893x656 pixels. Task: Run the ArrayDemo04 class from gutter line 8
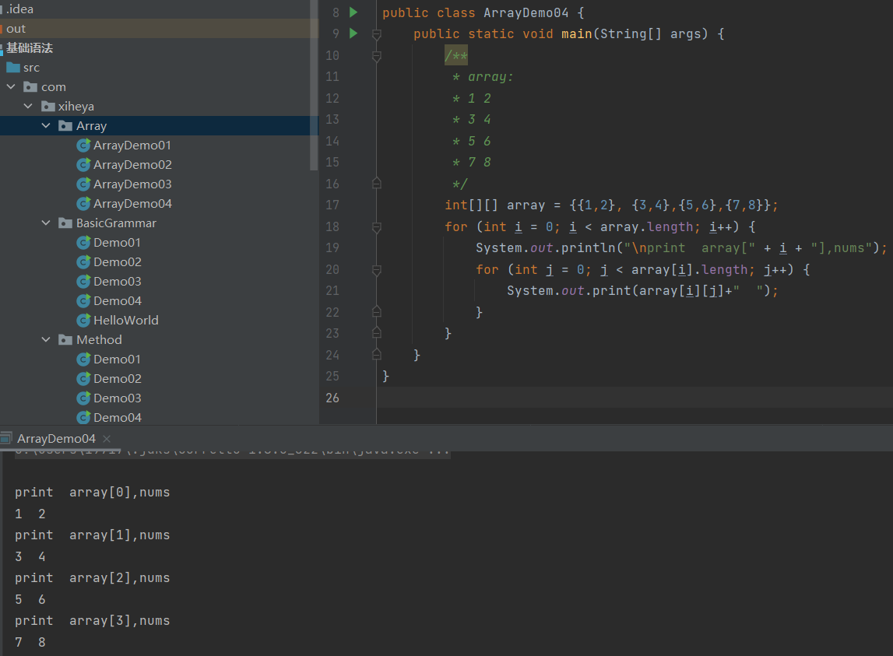[353, 12]
